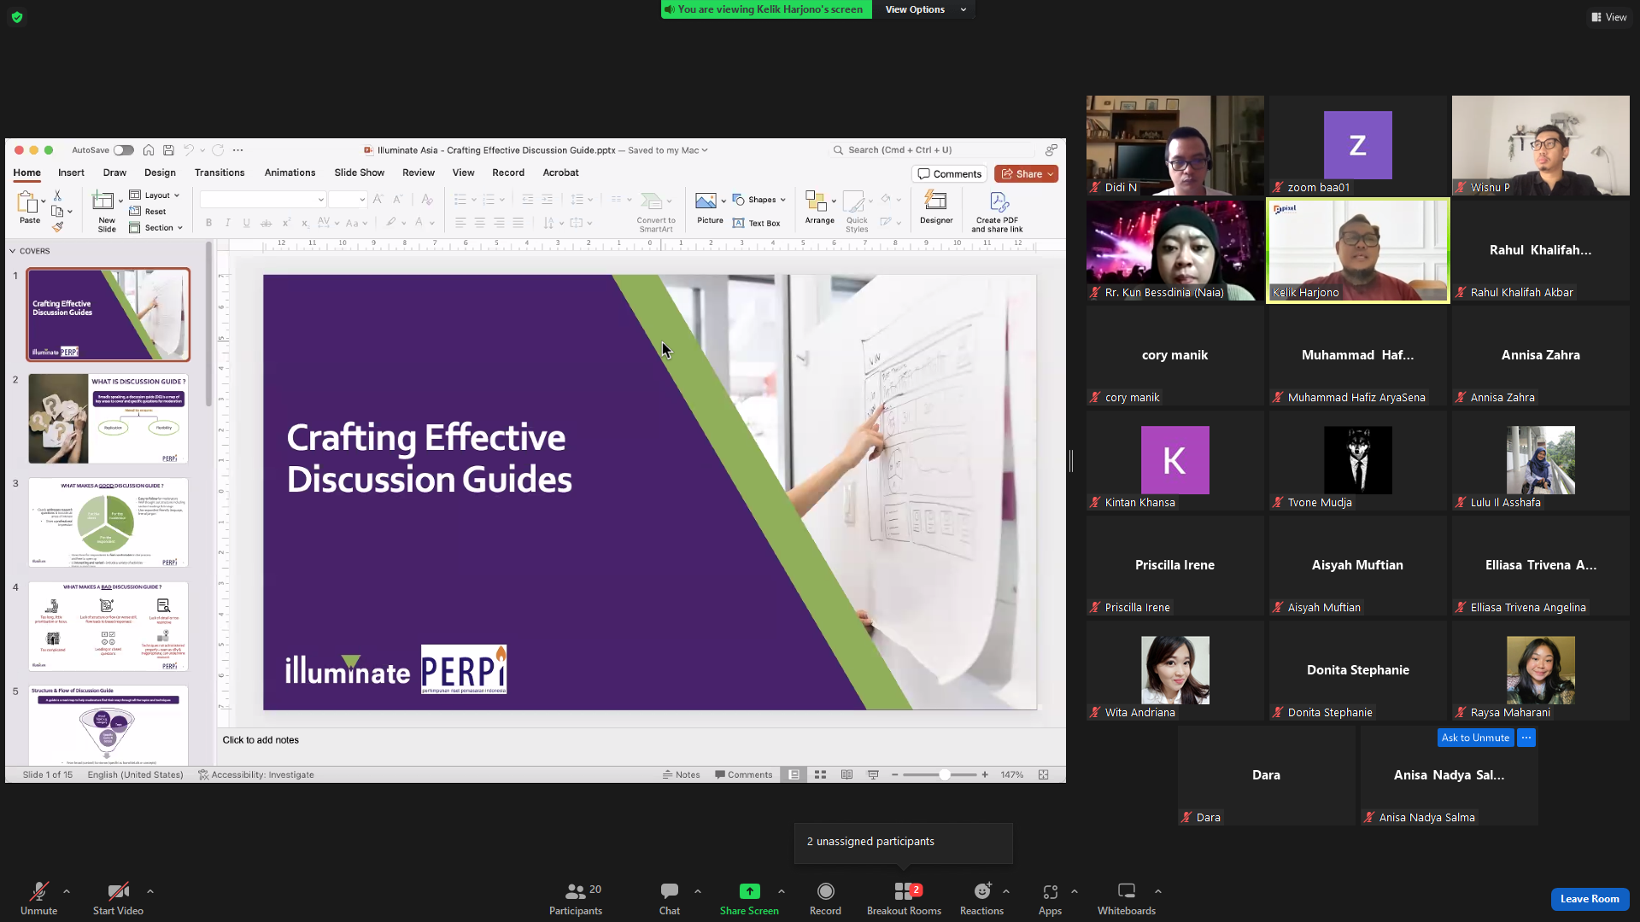Open the Zoom Participants list
The image size is (1640, 922).
coord(576,898)
